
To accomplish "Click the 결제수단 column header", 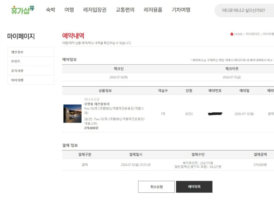I will pyautogui.click(x=198, y=155).
